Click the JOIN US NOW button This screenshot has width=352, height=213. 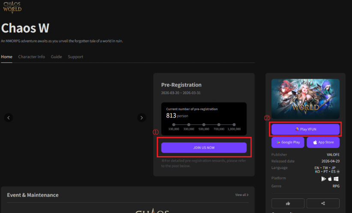pyautogui.click(x=204, y=148)
